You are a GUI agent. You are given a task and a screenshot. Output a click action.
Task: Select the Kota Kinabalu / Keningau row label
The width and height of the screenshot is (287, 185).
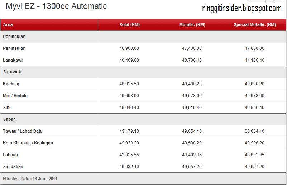(28, 143)
